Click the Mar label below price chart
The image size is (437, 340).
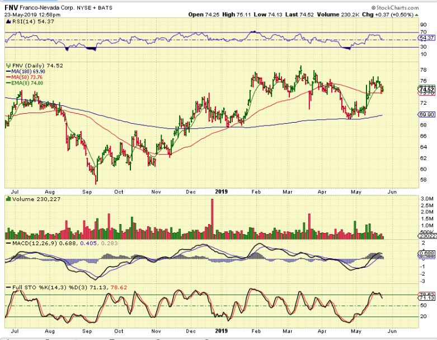click(288, 190)
